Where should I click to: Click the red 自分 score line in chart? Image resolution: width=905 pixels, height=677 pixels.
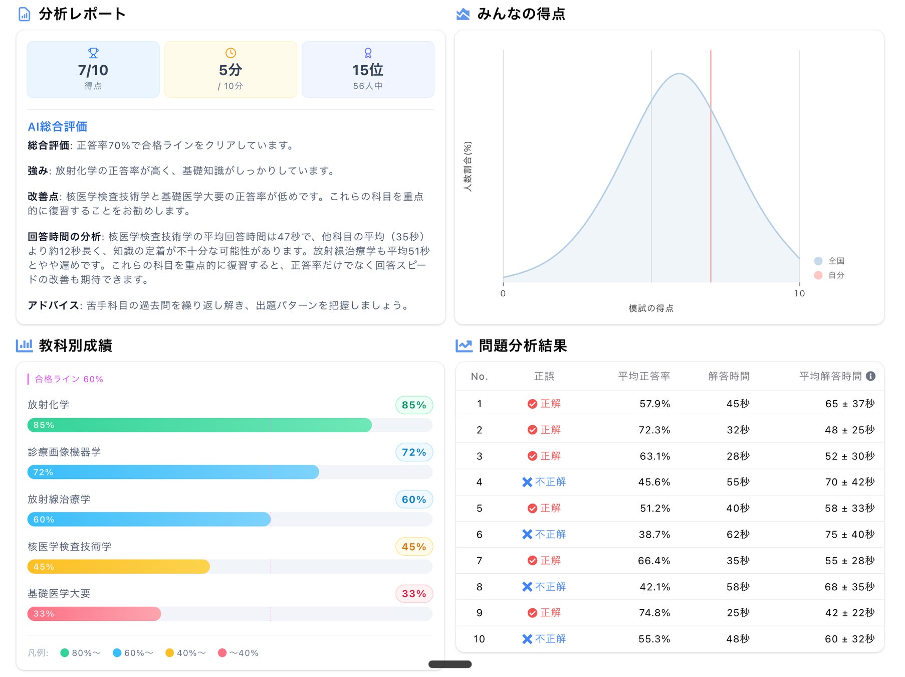(711, 166)
